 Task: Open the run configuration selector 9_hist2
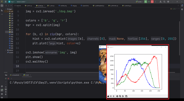click(x=139, y=2)
